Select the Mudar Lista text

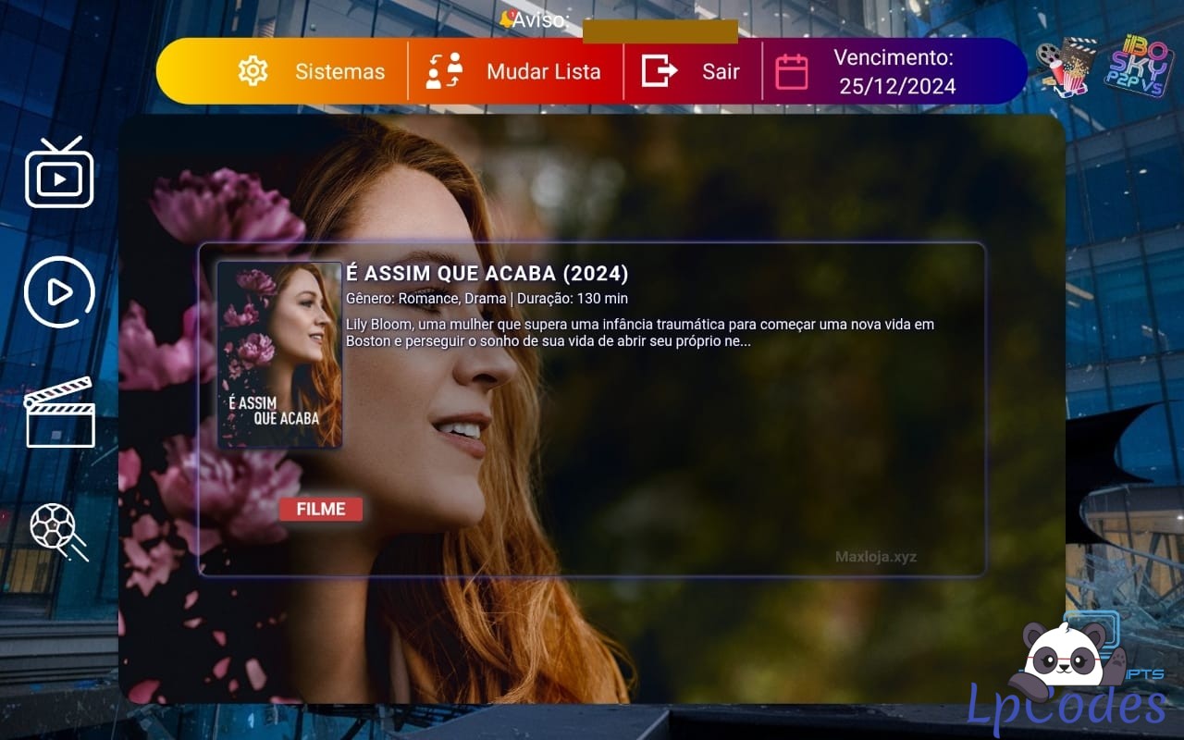tap(543, 71)
